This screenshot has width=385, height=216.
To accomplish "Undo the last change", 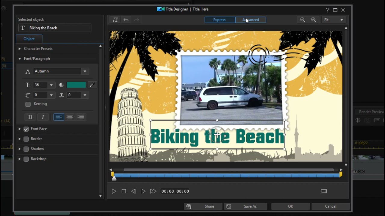I will (x=126, y=20).
